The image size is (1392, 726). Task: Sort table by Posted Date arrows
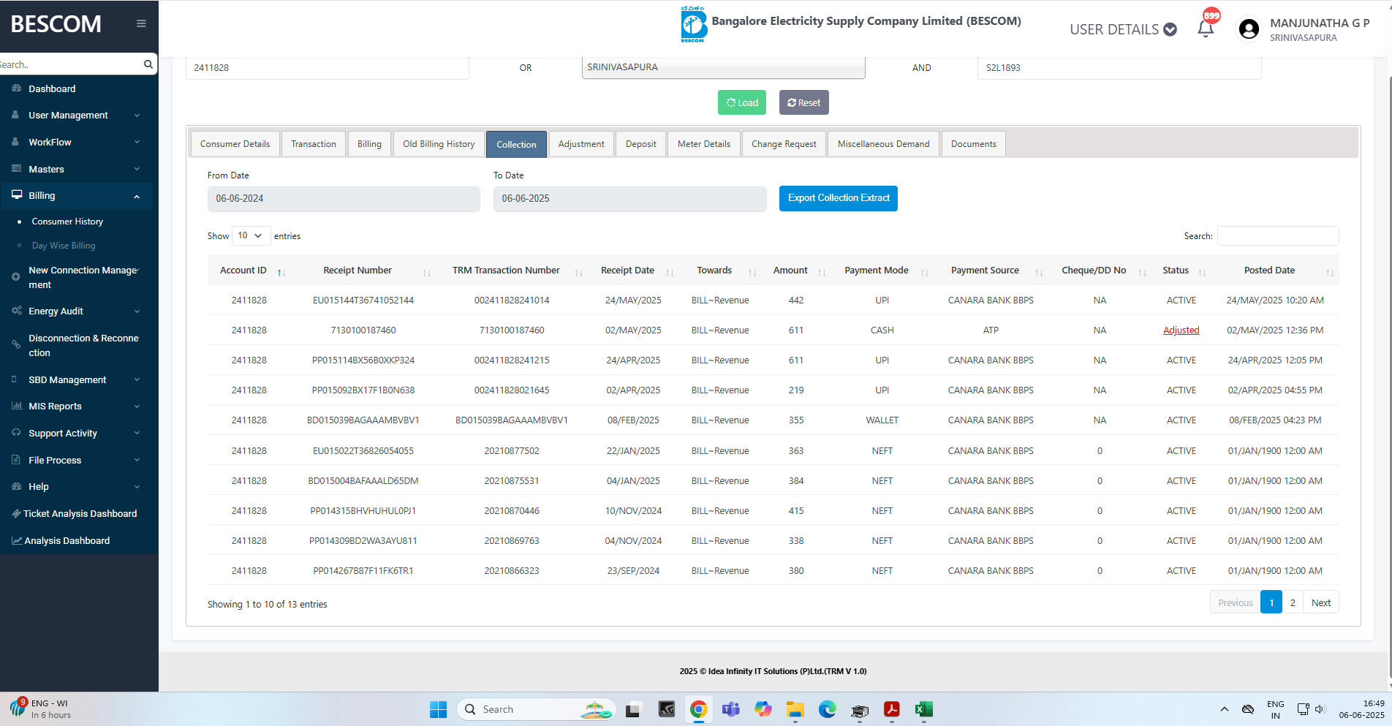[1330, 272]
